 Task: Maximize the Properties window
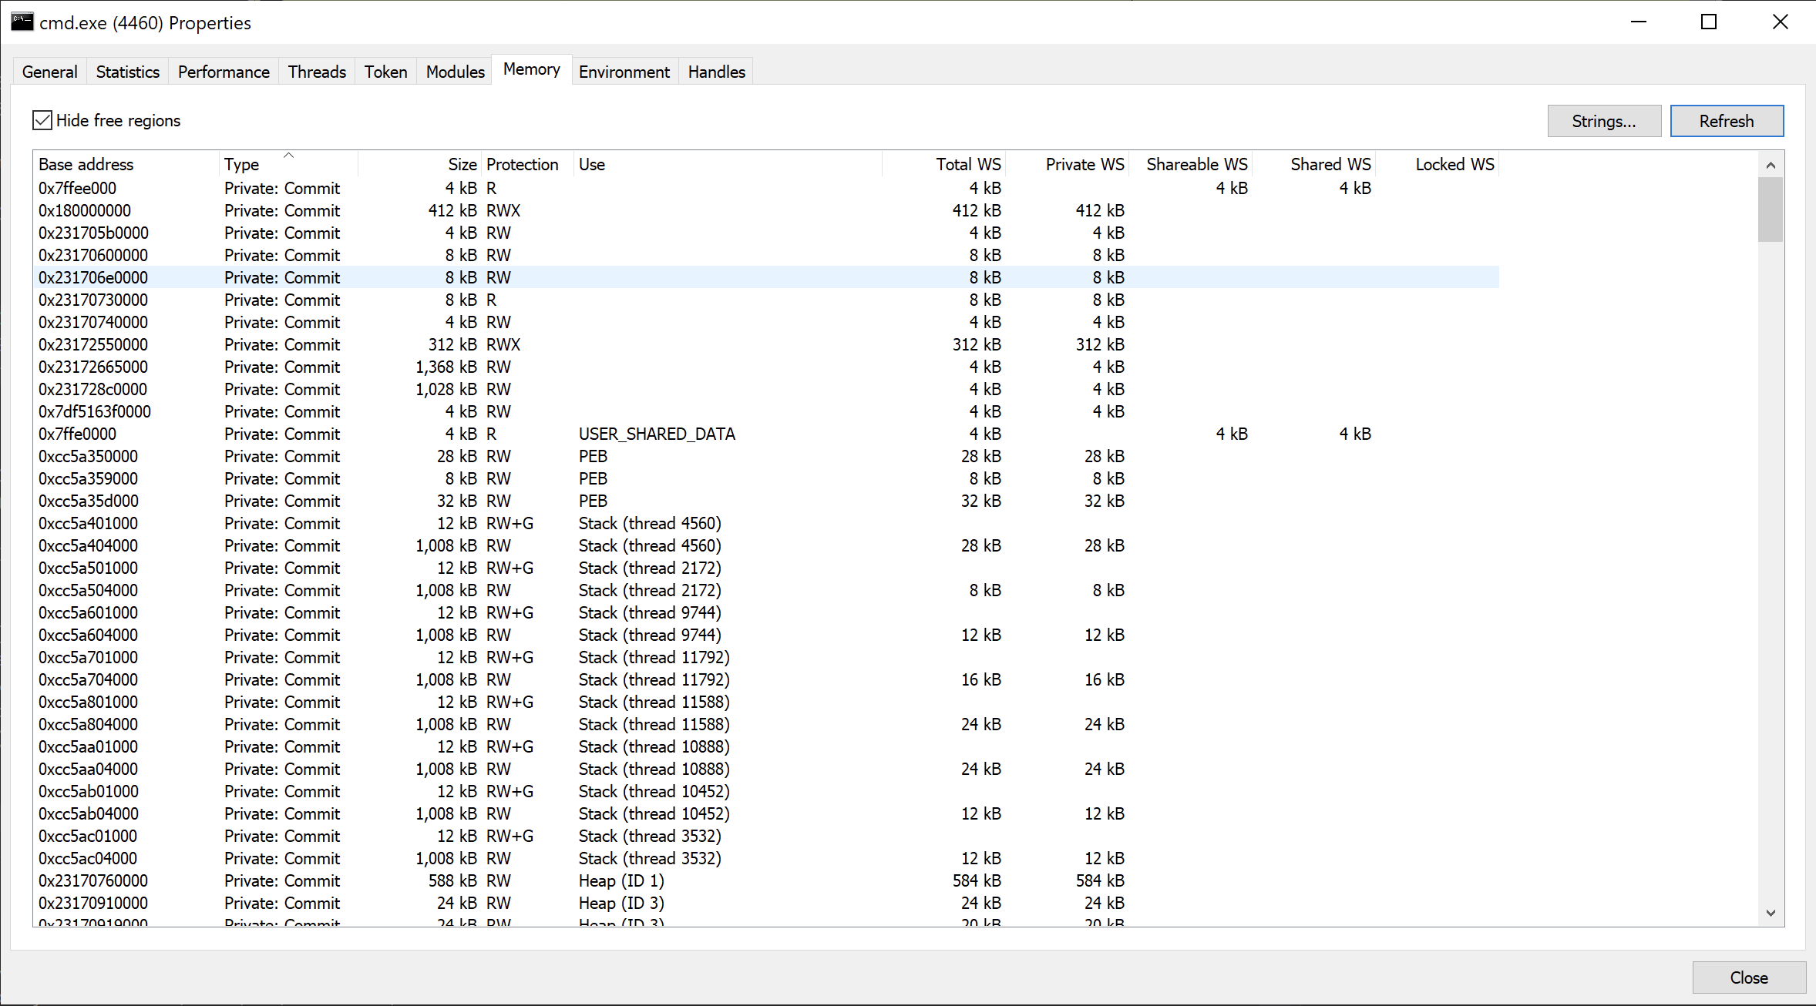tap(1709, 22)
